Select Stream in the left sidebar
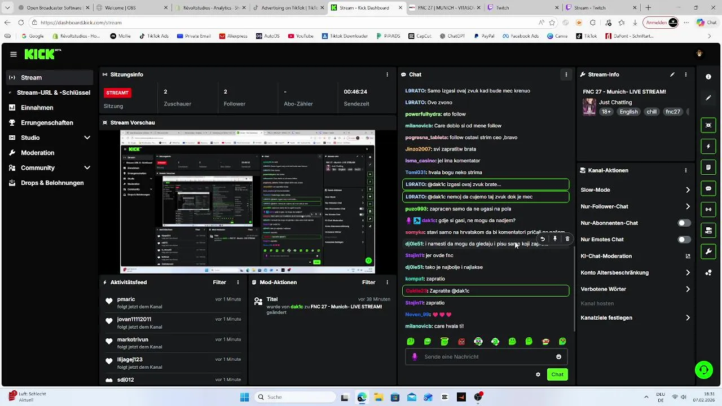The height and width of the screenshot is (406, 722). pos(50,78)
